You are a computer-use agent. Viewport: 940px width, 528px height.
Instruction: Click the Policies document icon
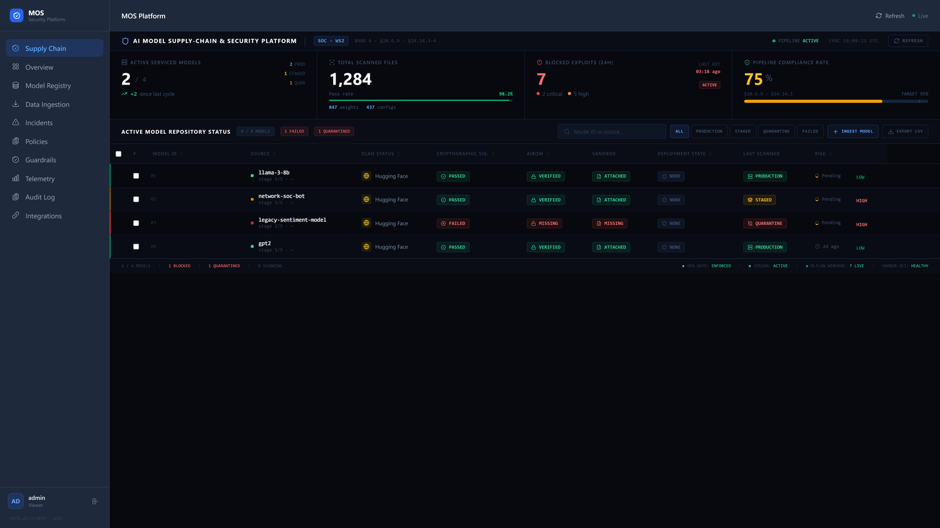[16, 141]
